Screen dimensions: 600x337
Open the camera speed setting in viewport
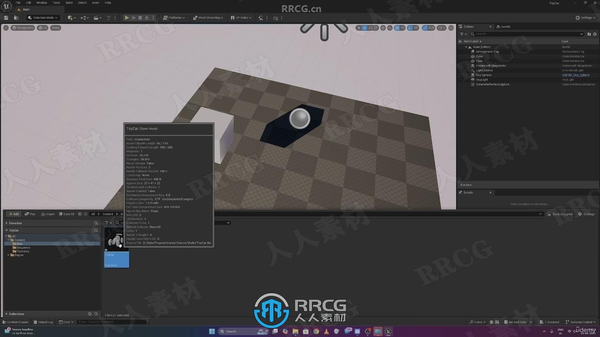pos(442,28)
